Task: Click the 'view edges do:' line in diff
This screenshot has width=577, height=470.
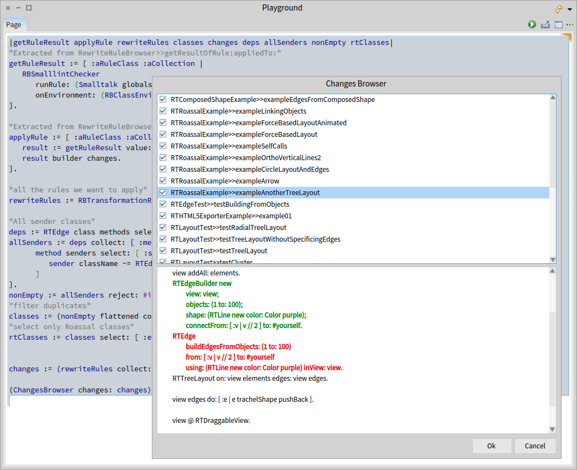Action: 243,400
